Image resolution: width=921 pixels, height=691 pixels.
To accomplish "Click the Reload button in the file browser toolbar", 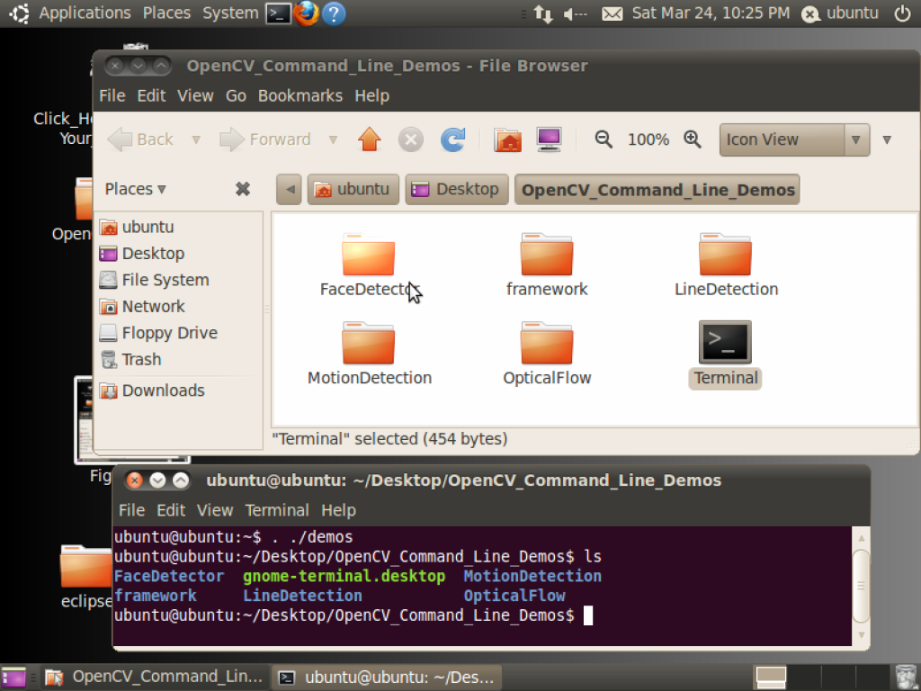I will pyautogui.click(x=452, y=139).
